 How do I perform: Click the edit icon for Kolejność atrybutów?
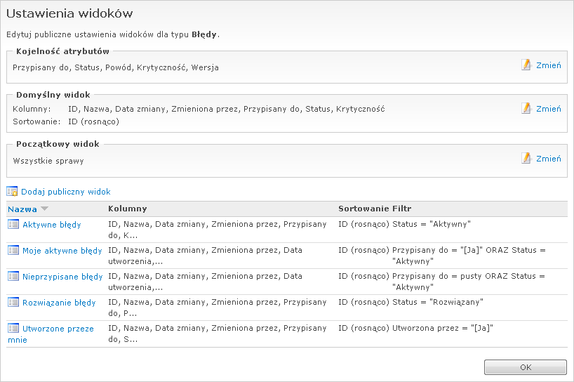pyautogui.click(x=526, y=65)
